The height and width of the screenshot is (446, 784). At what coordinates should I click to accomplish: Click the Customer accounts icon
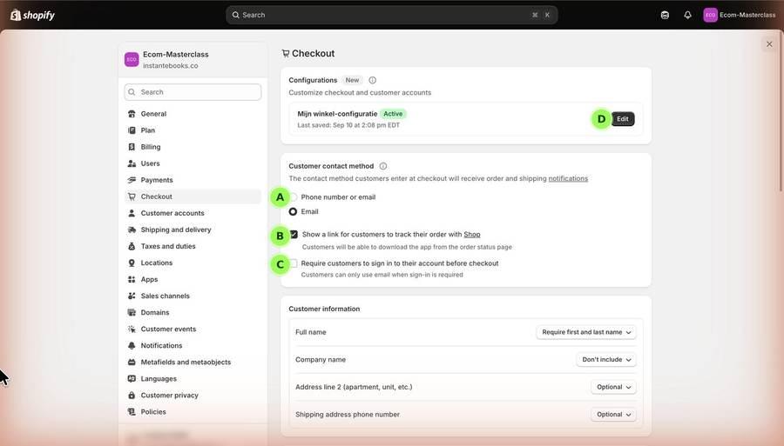132,213
